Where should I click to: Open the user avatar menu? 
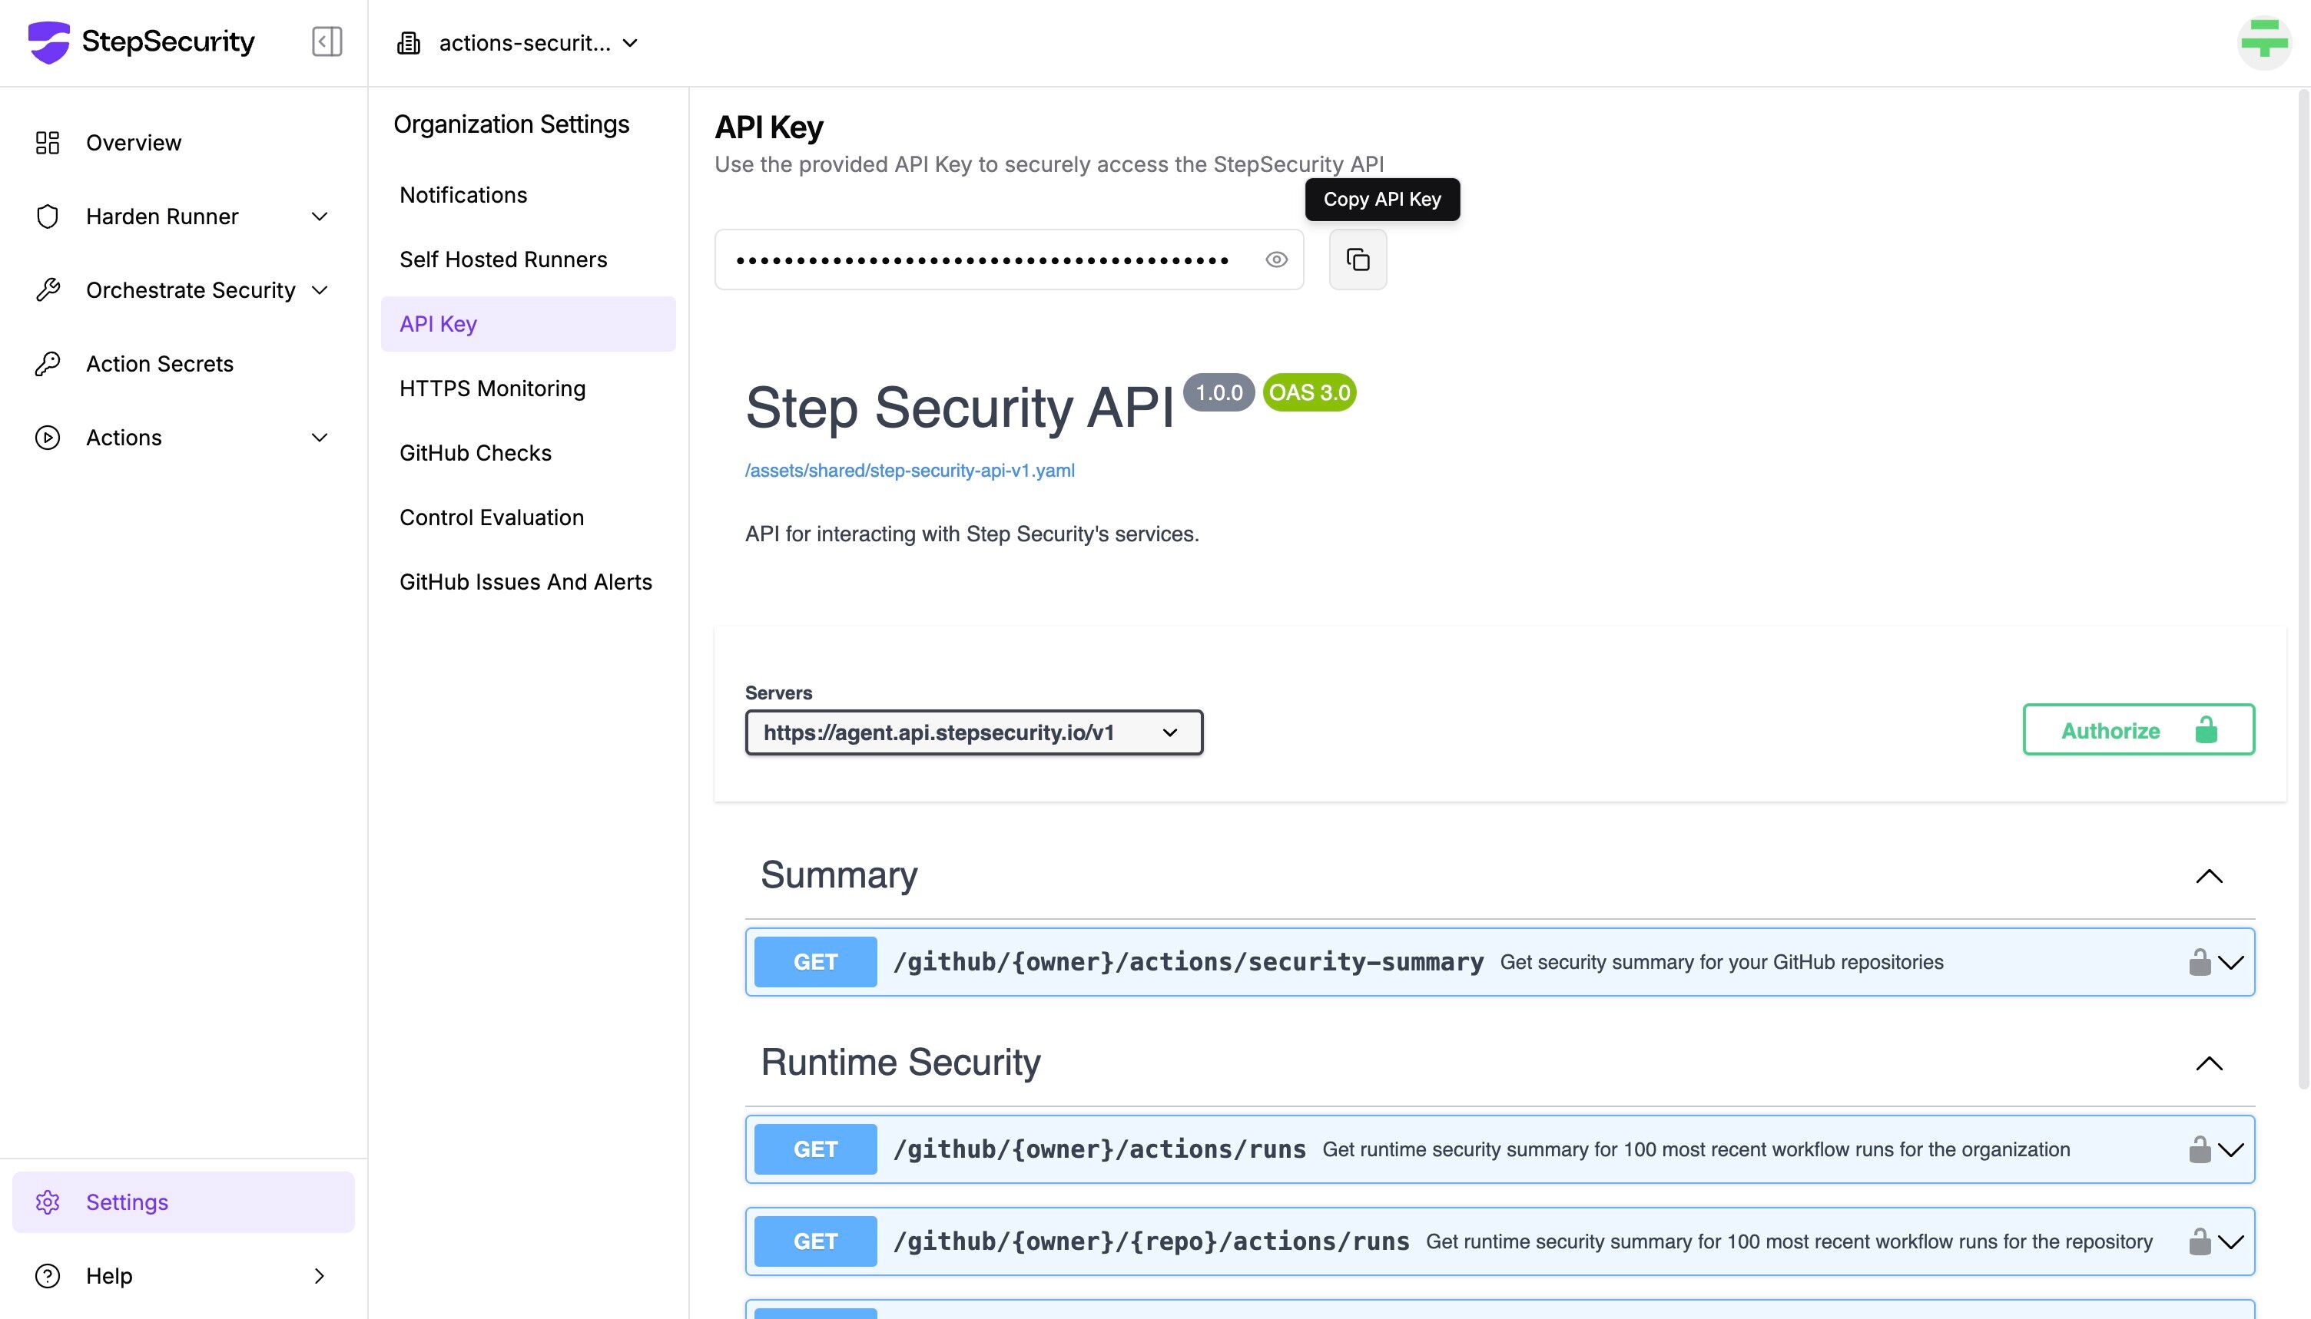(x=2264, y=41)
